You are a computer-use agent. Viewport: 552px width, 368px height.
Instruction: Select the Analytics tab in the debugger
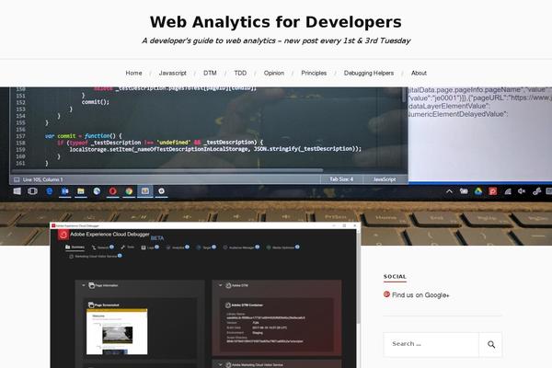tap(178, 247)
